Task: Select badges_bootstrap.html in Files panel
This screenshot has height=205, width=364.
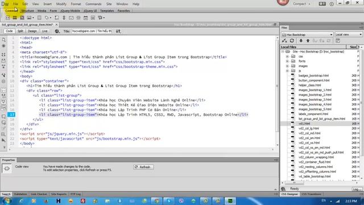Action: [x=313, y=76]
